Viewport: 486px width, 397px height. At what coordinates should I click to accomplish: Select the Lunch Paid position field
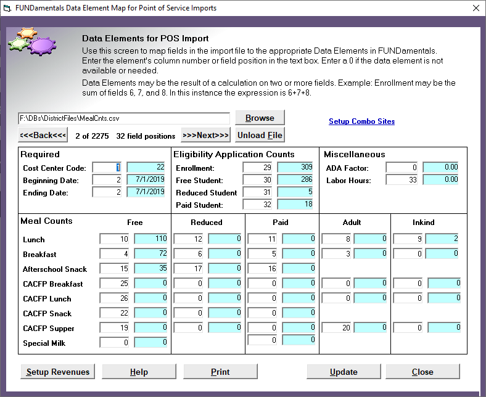pos(263,239)
